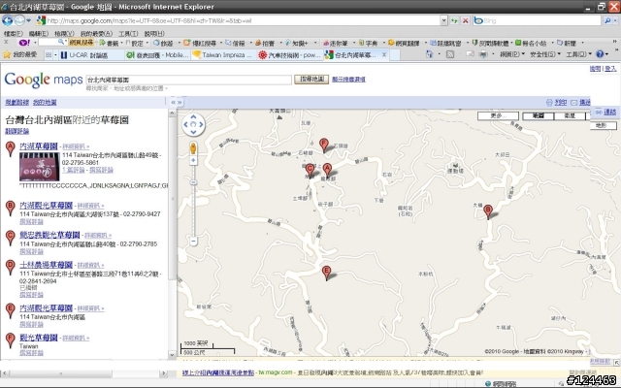The height and width of the screenshot is (388, 621).
Task: Open the address bar history dropdown
Action: coord(444,20)
